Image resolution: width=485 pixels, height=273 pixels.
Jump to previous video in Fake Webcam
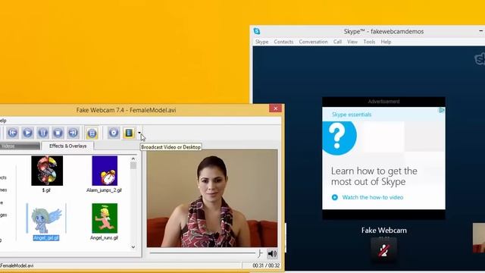click(12, 133)
